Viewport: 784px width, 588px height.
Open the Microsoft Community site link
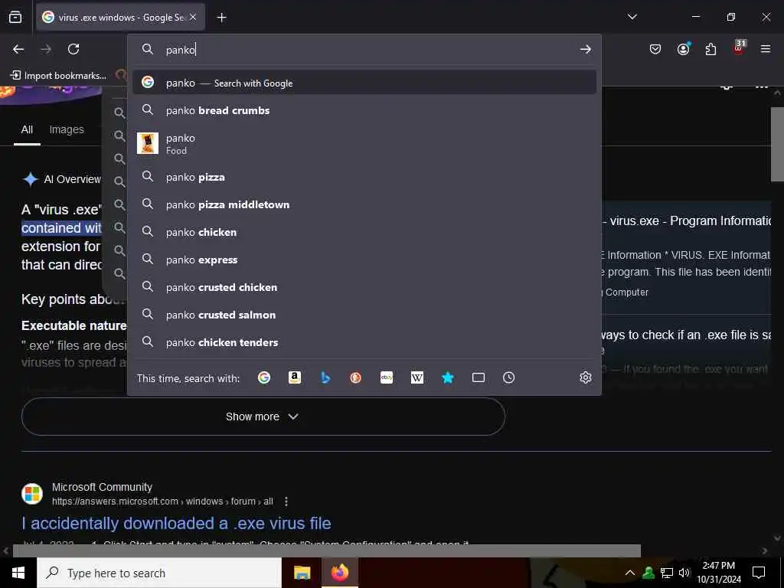(x=102, y=487)
